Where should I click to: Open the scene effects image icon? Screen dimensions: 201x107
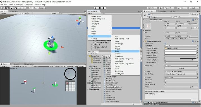click(29, 13)
